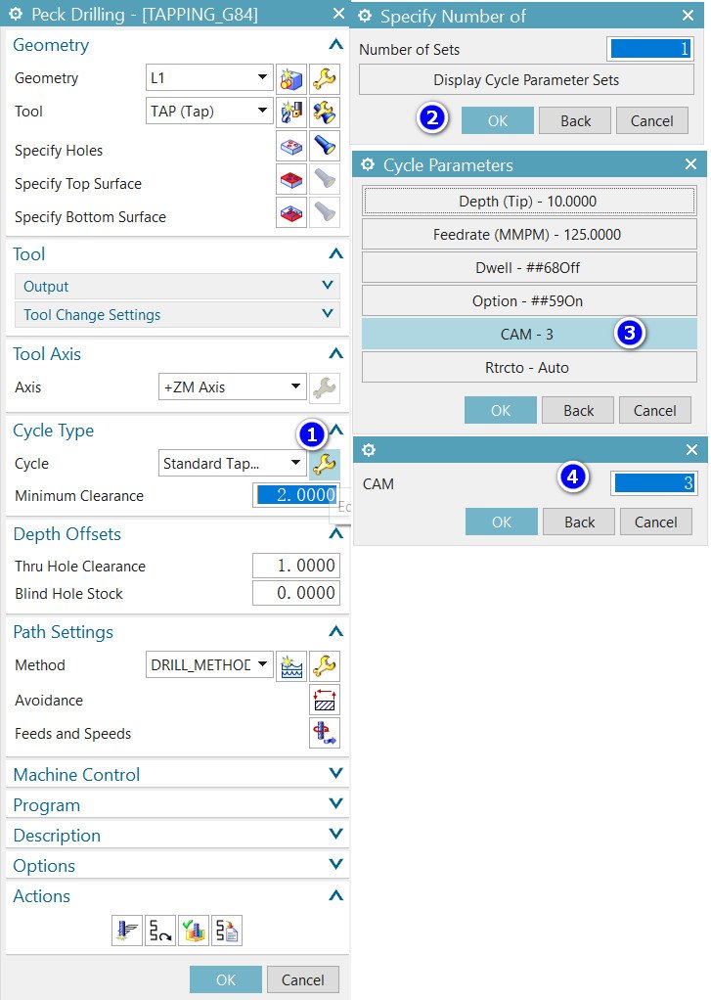The height and width of the screenshot is (1000, 711).
Task: Click the Verify tool path action icon
Action: pyautogui.click(x=194, y=931)
